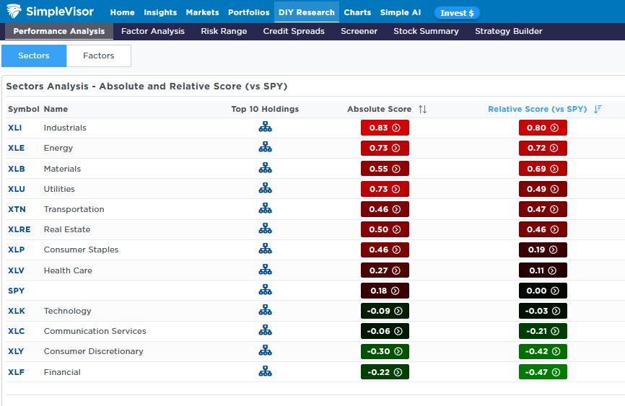Open Top 10 Holdings icon for Industrials
Screen dimensions: 625x406
(265, 128)
